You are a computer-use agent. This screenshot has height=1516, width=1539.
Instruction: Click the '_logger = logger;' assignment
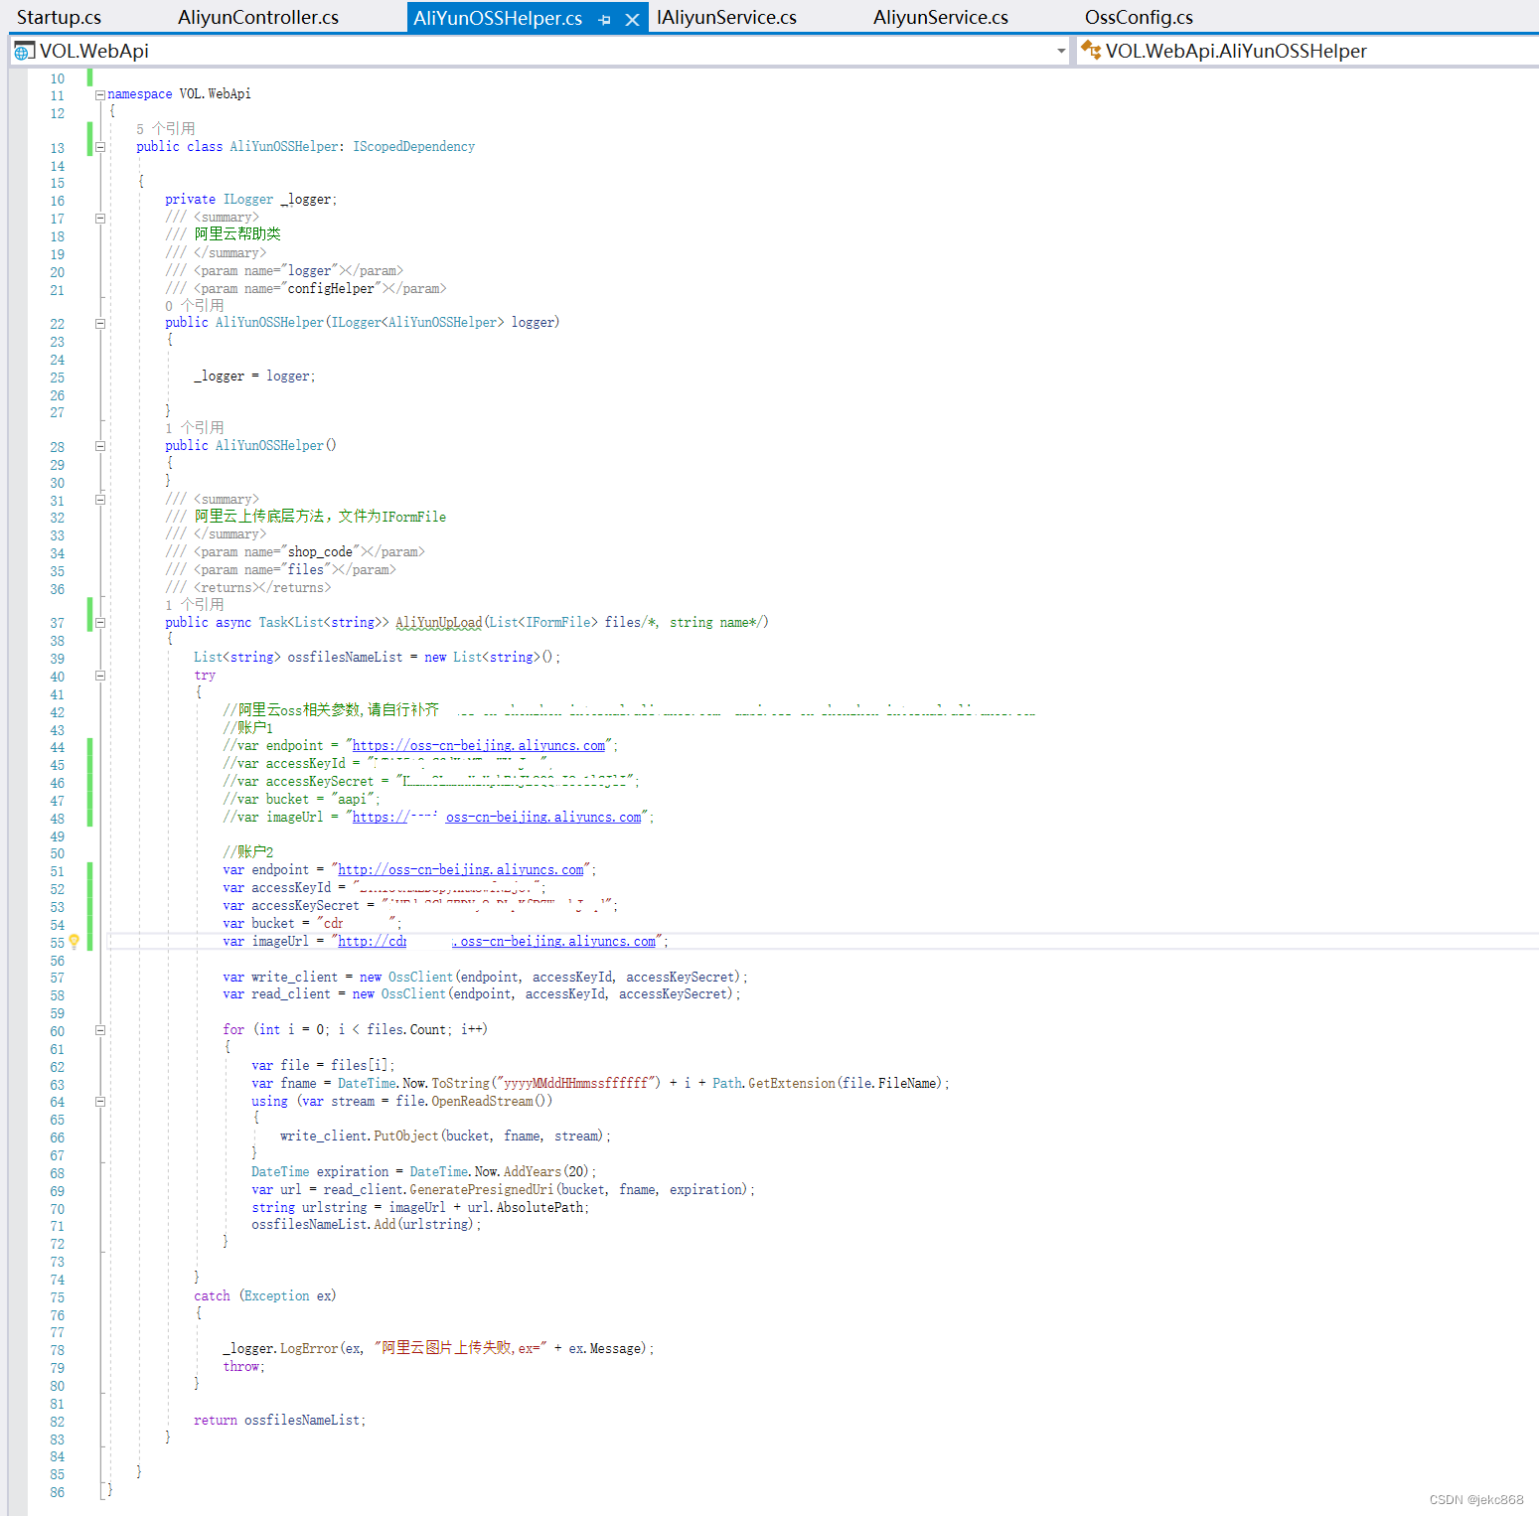coord(254,377)
